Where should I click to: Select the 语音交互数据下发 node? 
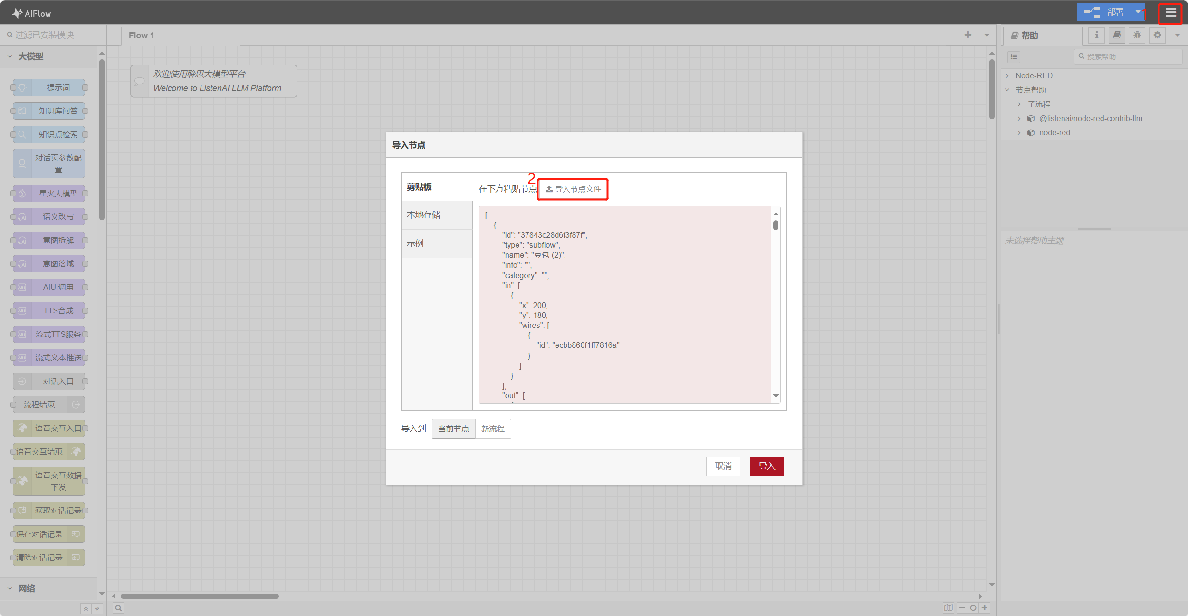click(x=49, y=481)
